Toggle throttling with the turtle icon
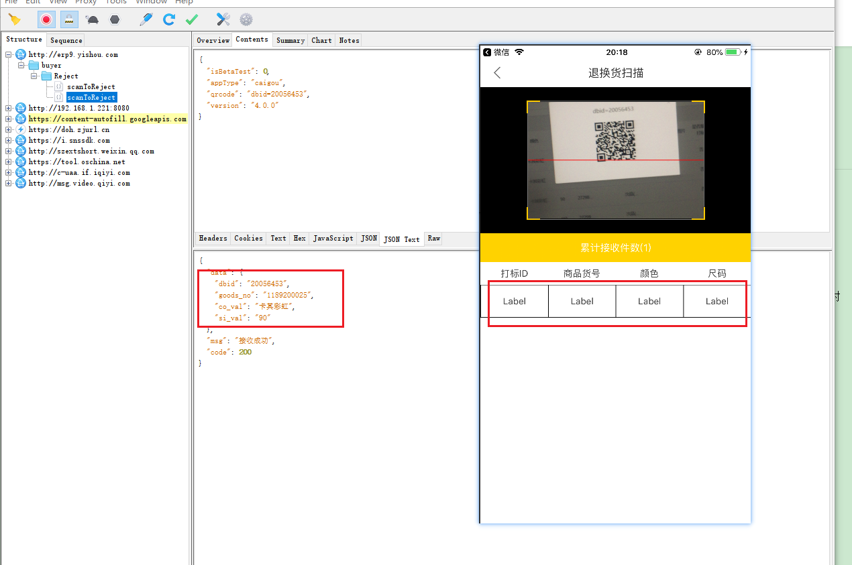This screenshot has height=565, width=852. point(93,19)
